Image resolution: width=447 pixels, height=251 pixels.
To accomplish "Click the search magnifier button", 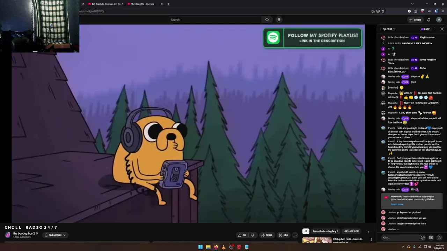I will 267,20.
